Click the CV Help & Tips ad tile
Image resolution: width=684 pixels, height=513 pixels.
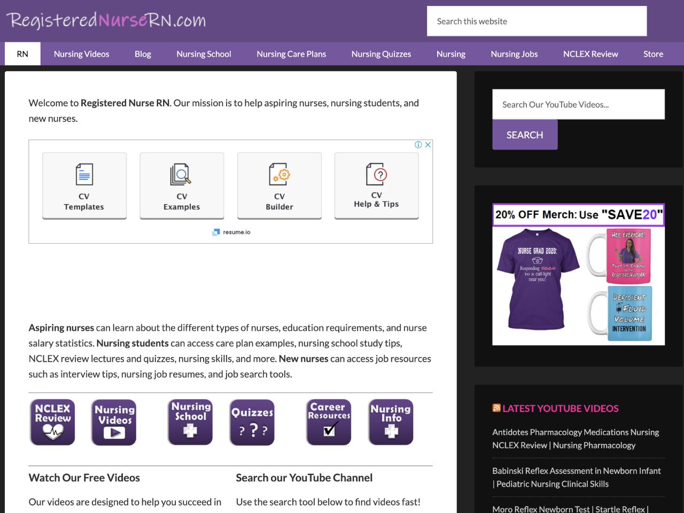377,186
